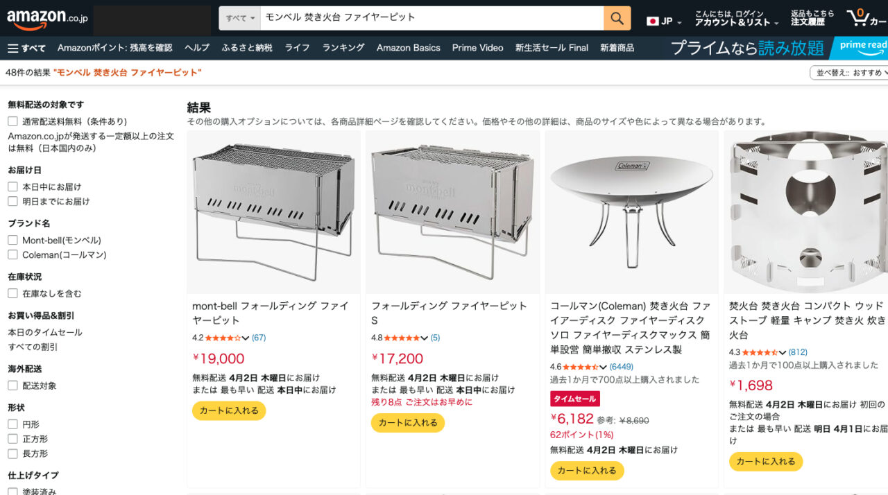Expand the すべて search category dropdown
The image size is (888, 495).
240,18
